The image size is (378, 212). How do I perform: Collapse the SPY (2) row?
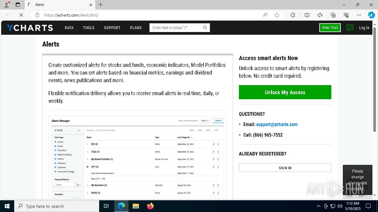click(87, 167)
